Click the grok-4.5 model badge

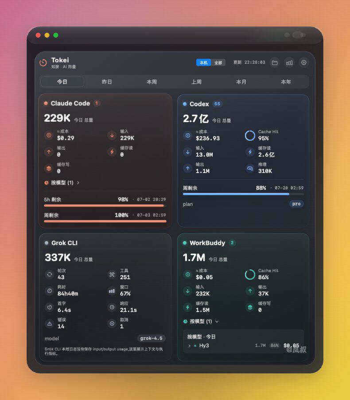(151, 338)
